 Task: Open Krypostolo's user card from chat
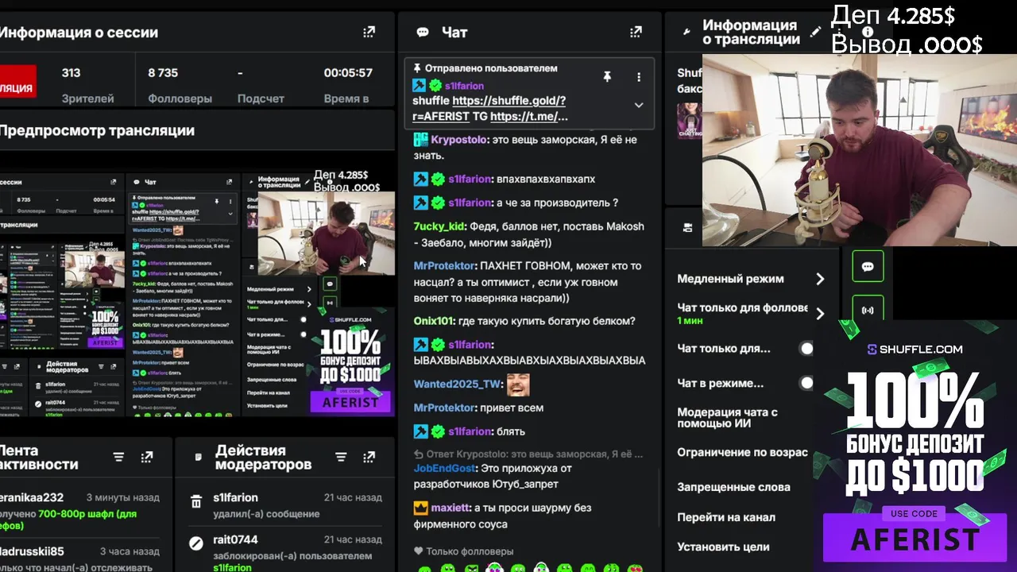(x=458, y=140)
